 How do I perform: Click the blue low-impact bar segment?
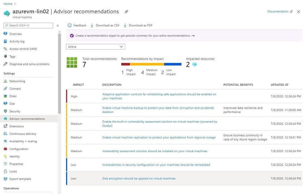pos(173,64)
